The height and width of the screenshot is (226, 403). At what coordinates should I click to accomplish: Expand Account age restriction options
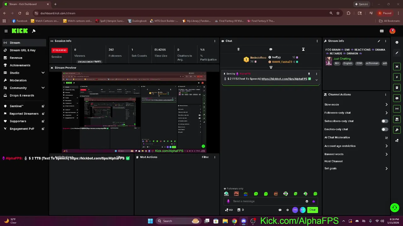pyautogui.click(x=387, y=146)
